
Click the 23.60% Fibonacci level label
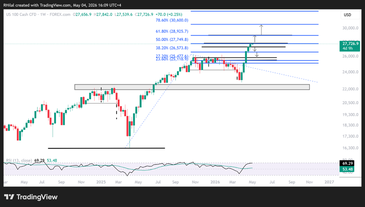pos(172,59)
